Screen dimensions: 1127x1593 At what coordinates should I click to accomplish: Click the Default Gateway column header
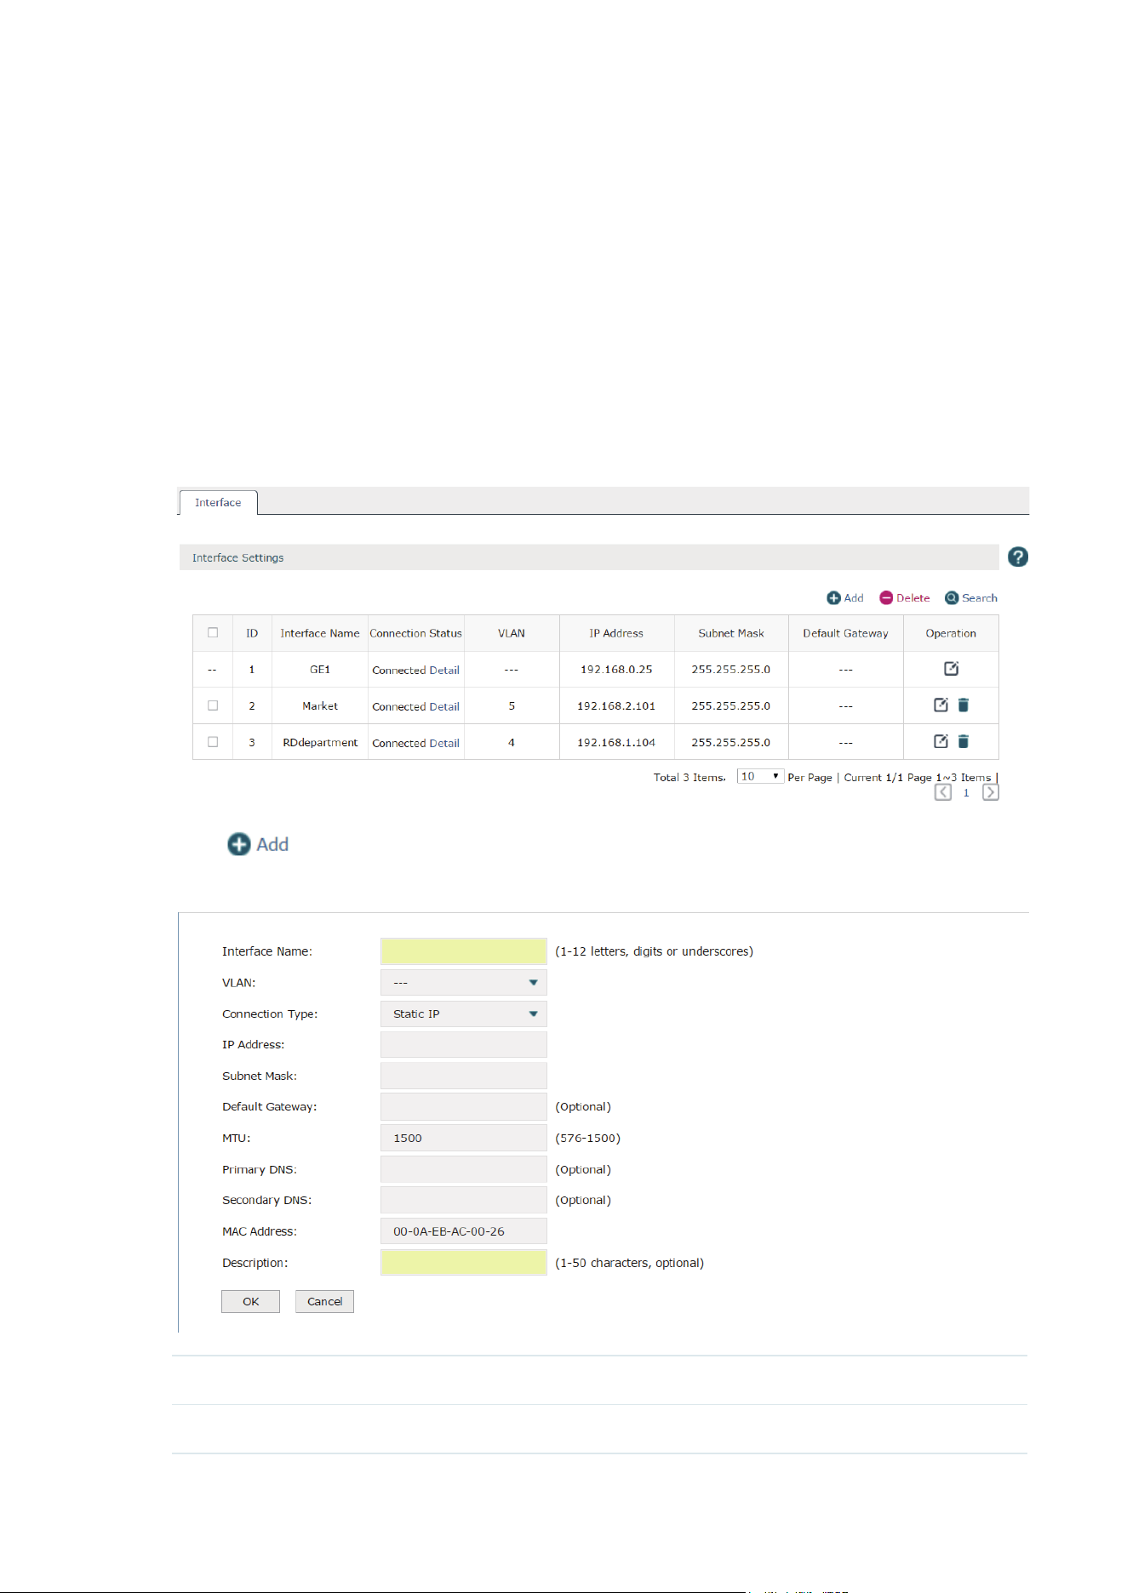coord(845,633)
